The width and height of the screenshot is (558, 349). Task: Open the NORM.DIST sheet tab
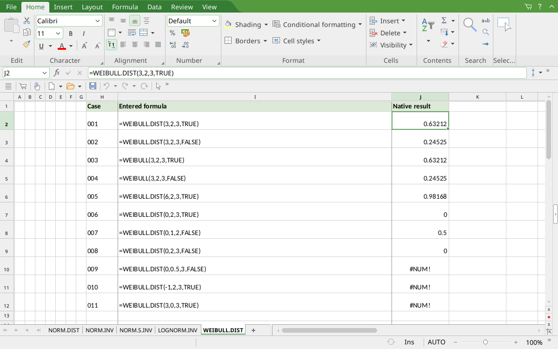64,330
